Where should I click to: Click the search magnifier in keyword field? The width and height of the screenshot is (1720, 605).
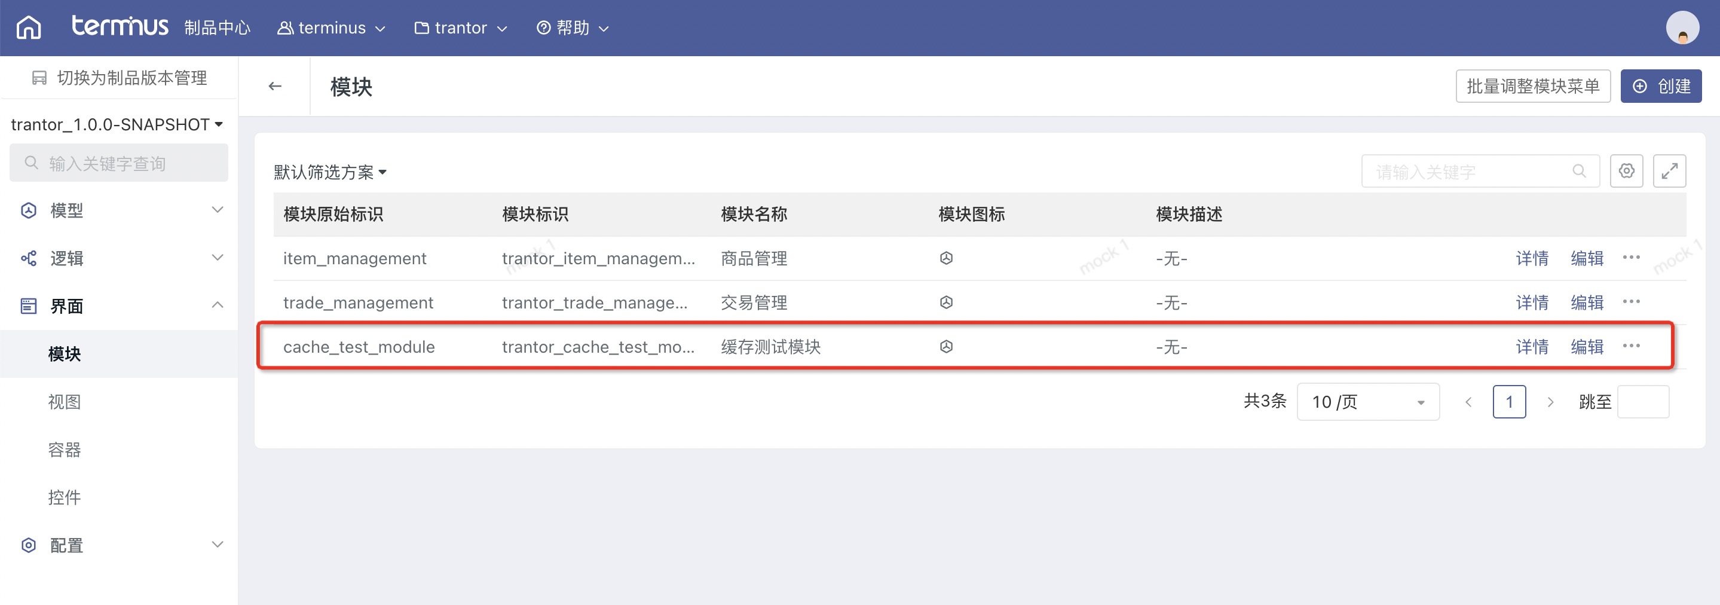[x=1578, y=171]
